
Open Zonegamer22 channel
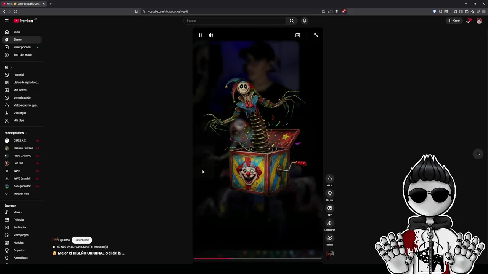point(21,186)
